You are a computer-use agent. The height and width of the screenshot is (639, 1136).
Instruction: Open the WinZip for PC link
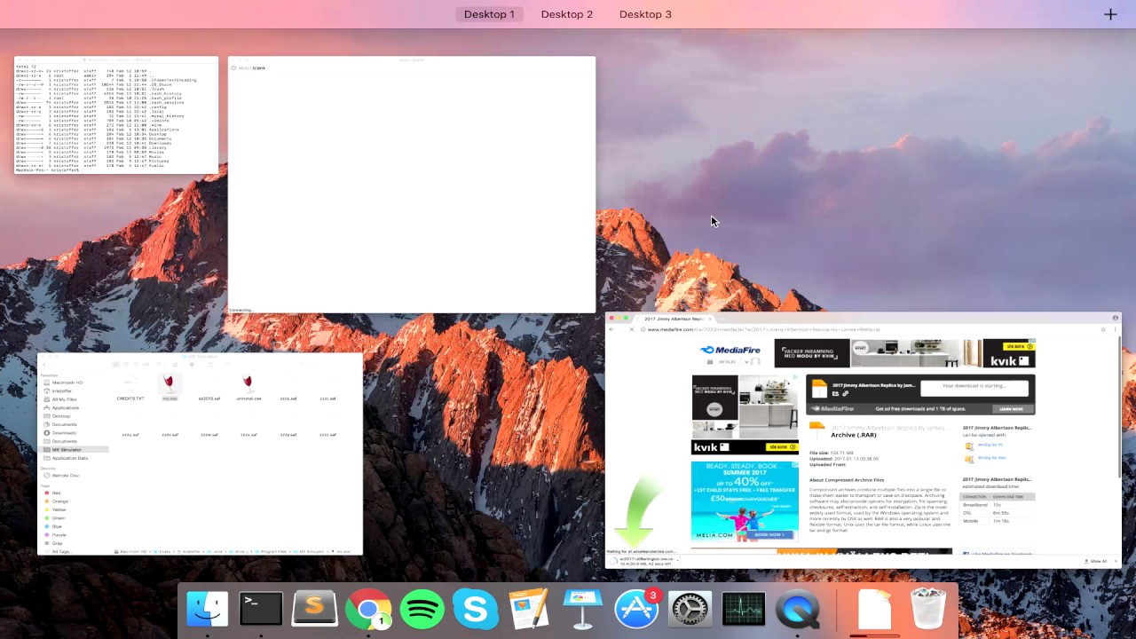[x=990, y=445]
